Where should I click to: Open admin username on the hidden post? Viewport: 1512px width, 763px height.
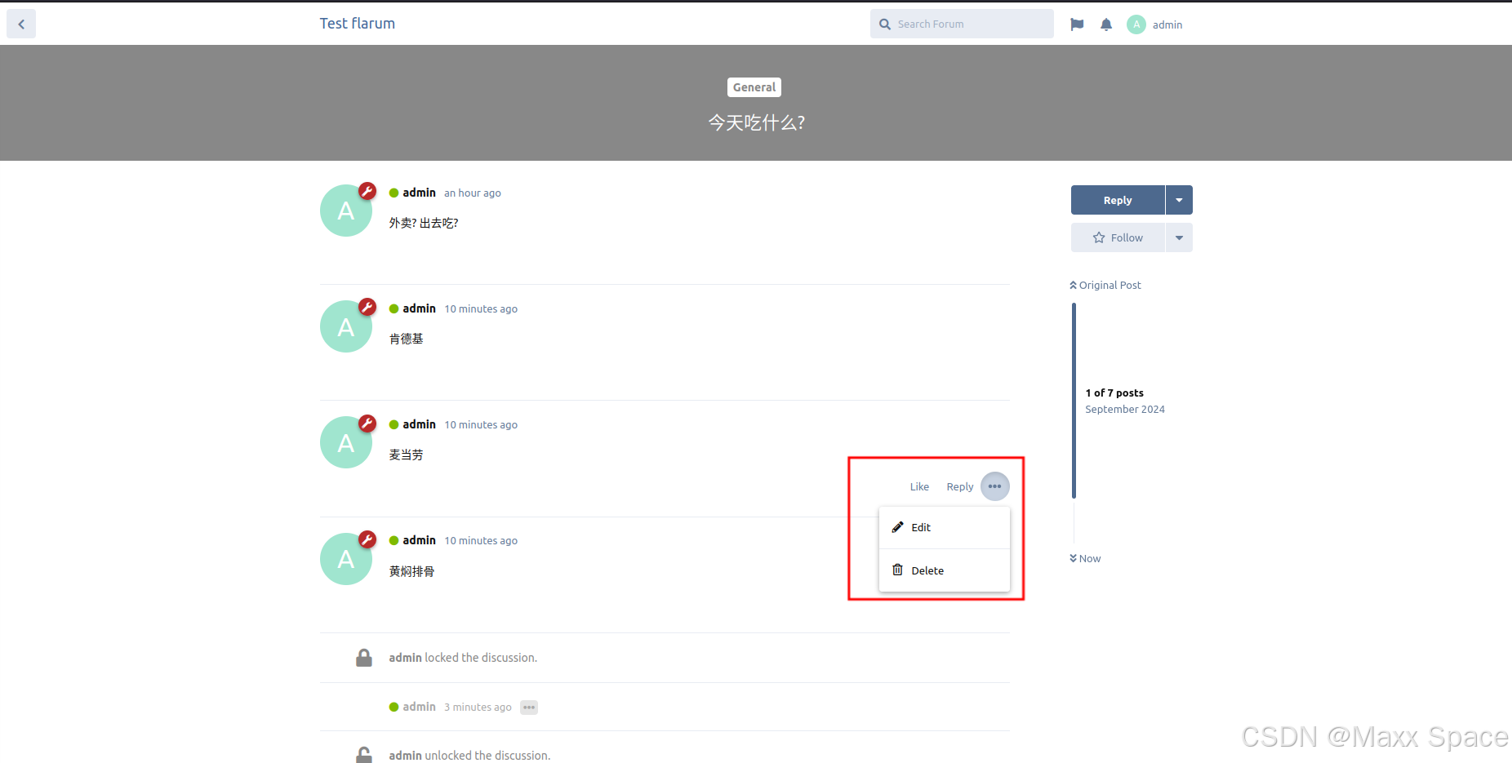click(419, 707)
